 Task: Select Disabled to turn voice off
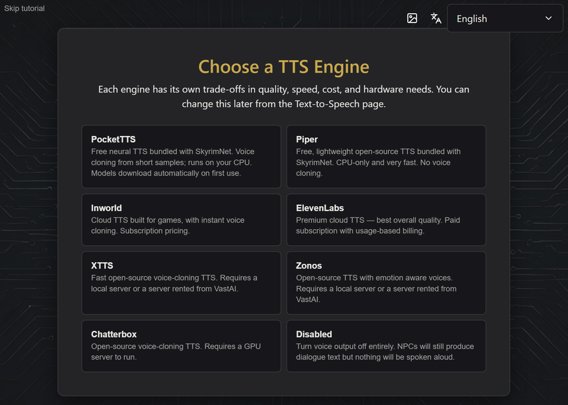[x=386, y=346]
